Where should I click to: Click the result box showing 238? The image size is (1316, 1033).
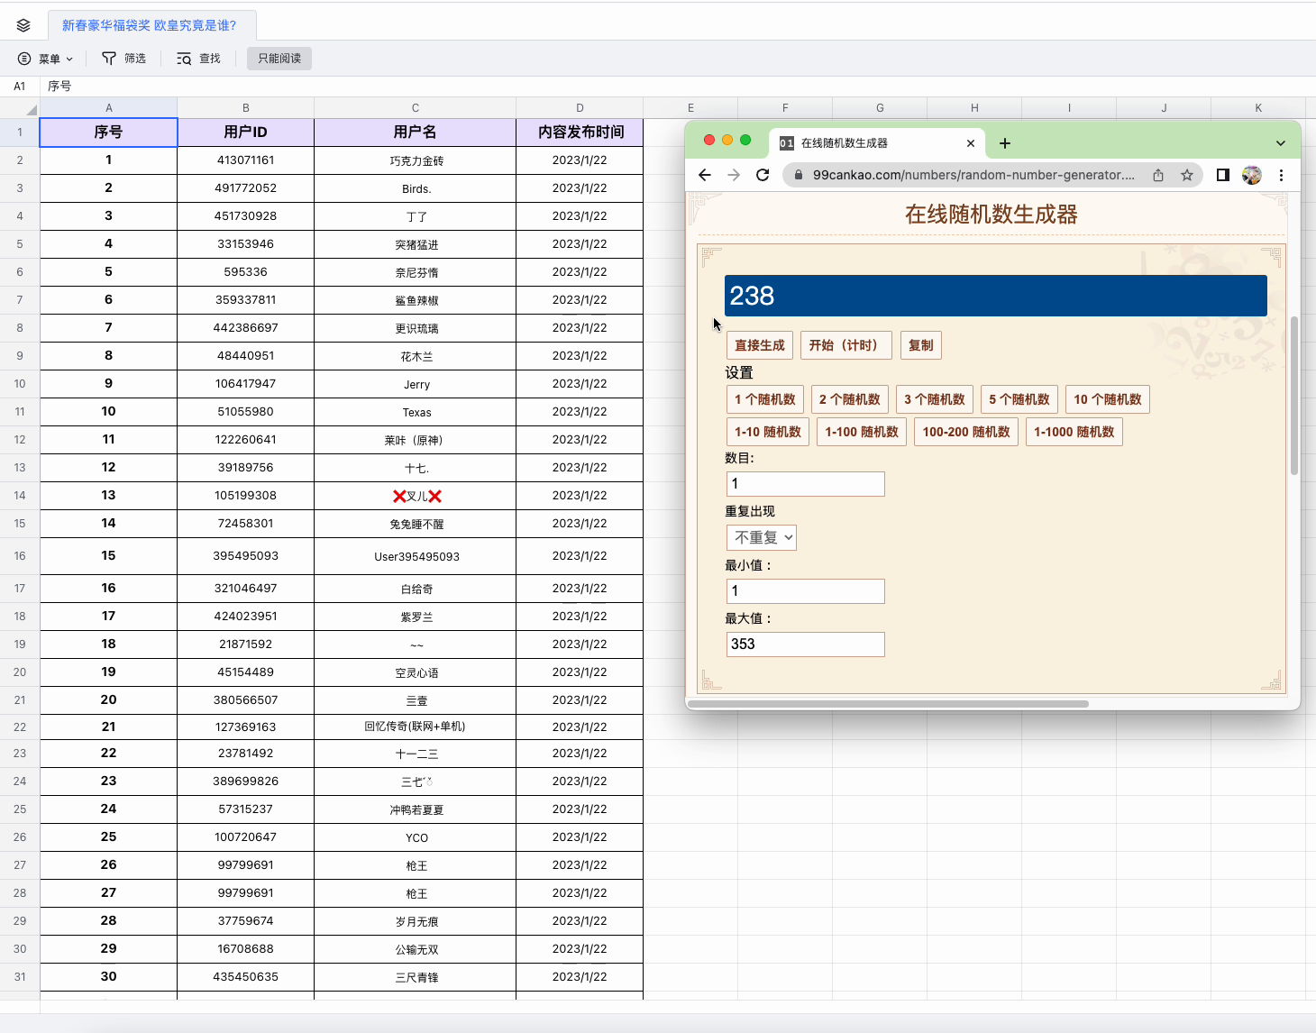pyautogui.click(x=996, y=296)
